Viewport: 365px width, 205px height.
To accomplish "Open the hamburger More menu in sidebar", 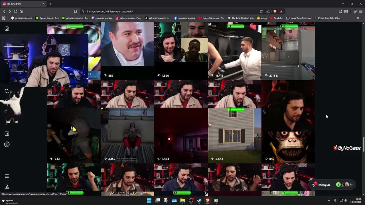I will pyautogui.click(x=7, y=176).
